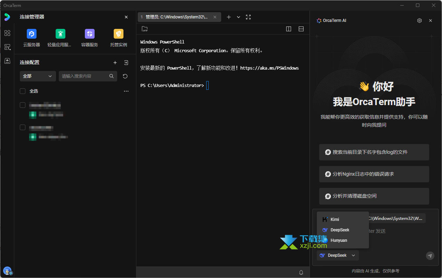Image resolution: width=442 pixels, height=278 pixels.
Task: Open the 云服务器 cloud server icon
Action: coord(32,34)
